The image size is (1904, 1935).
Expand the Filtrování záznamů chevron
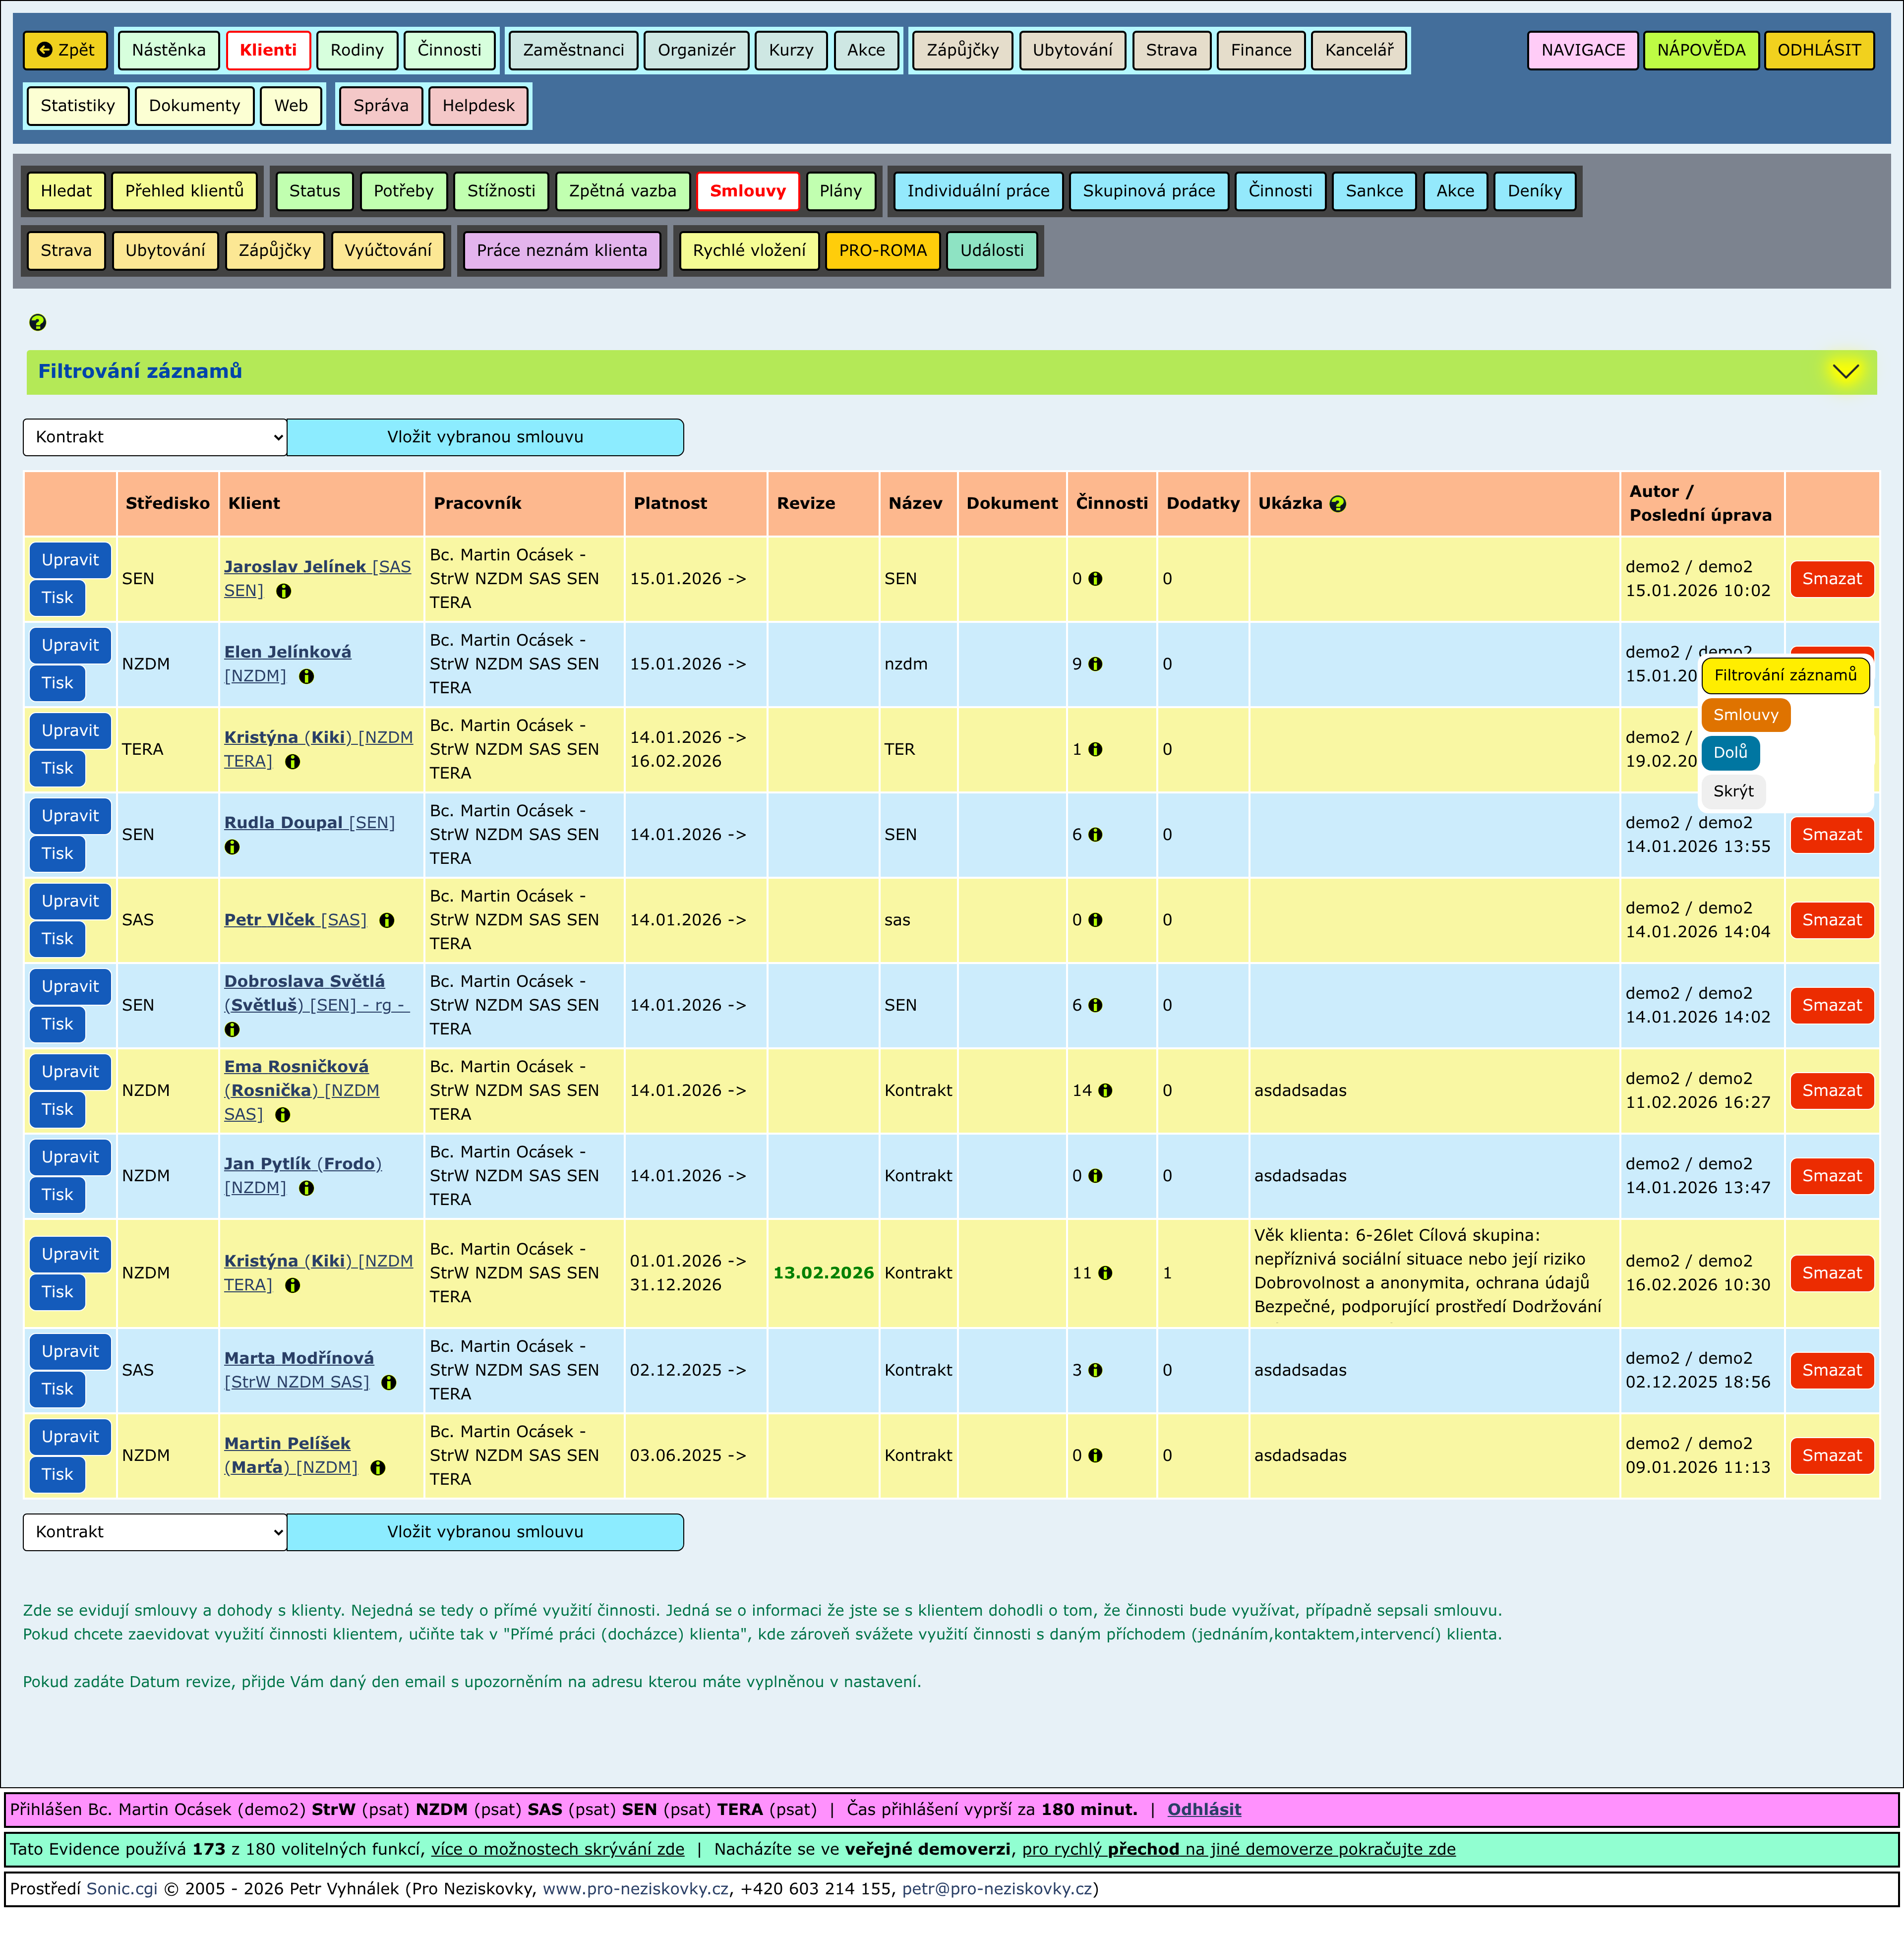[x=1845, y=371]
